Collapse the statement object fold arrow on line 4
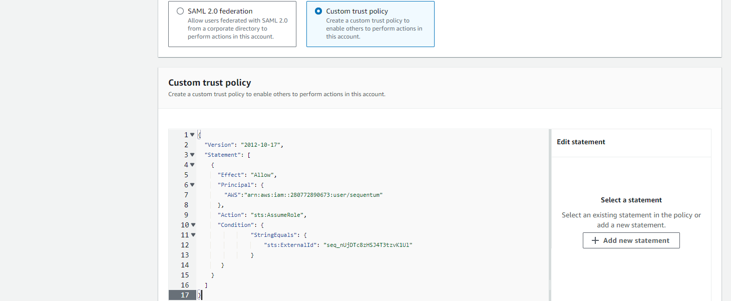731x301 pixels. click(192, 165)
